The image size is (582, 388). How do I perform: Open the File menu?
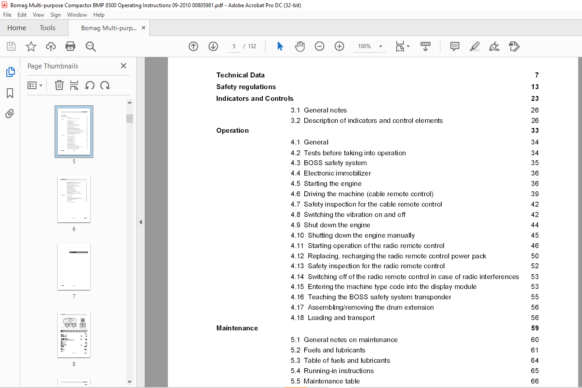pyautogui.click(x=7, y=15)
